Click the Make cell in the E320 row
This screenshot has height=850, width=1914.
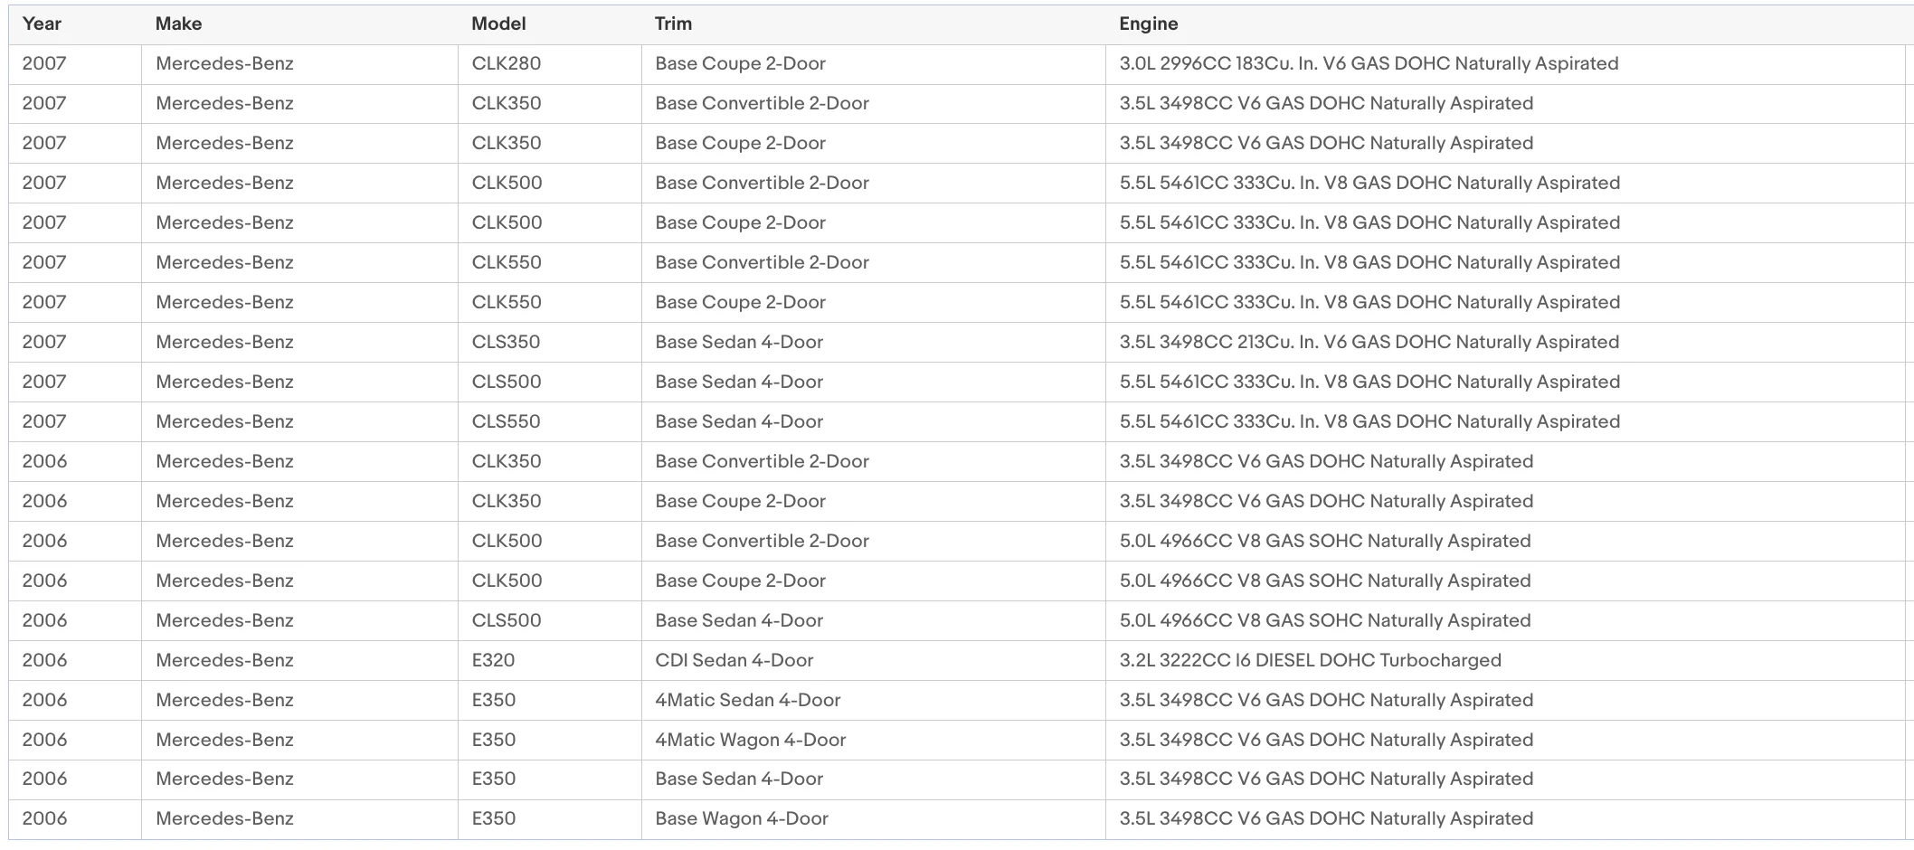tap(299, 661)
